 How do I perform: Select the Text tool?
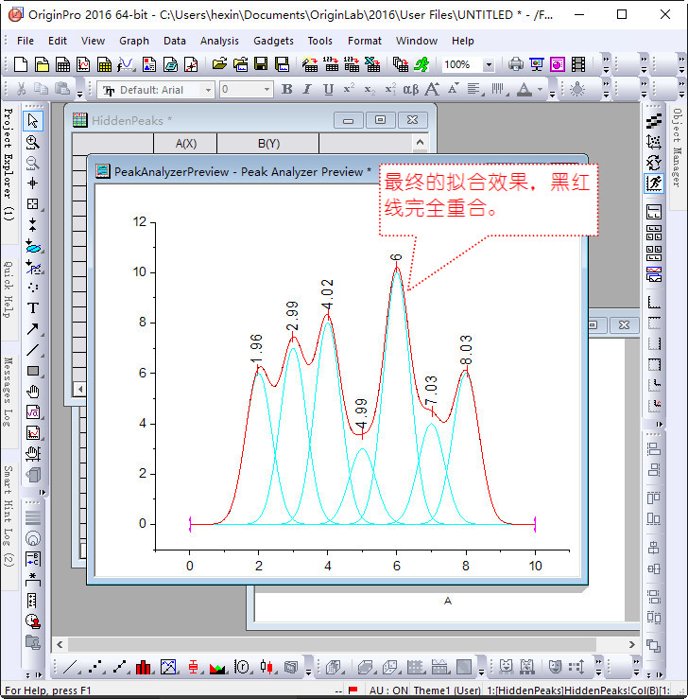(33, 308)
